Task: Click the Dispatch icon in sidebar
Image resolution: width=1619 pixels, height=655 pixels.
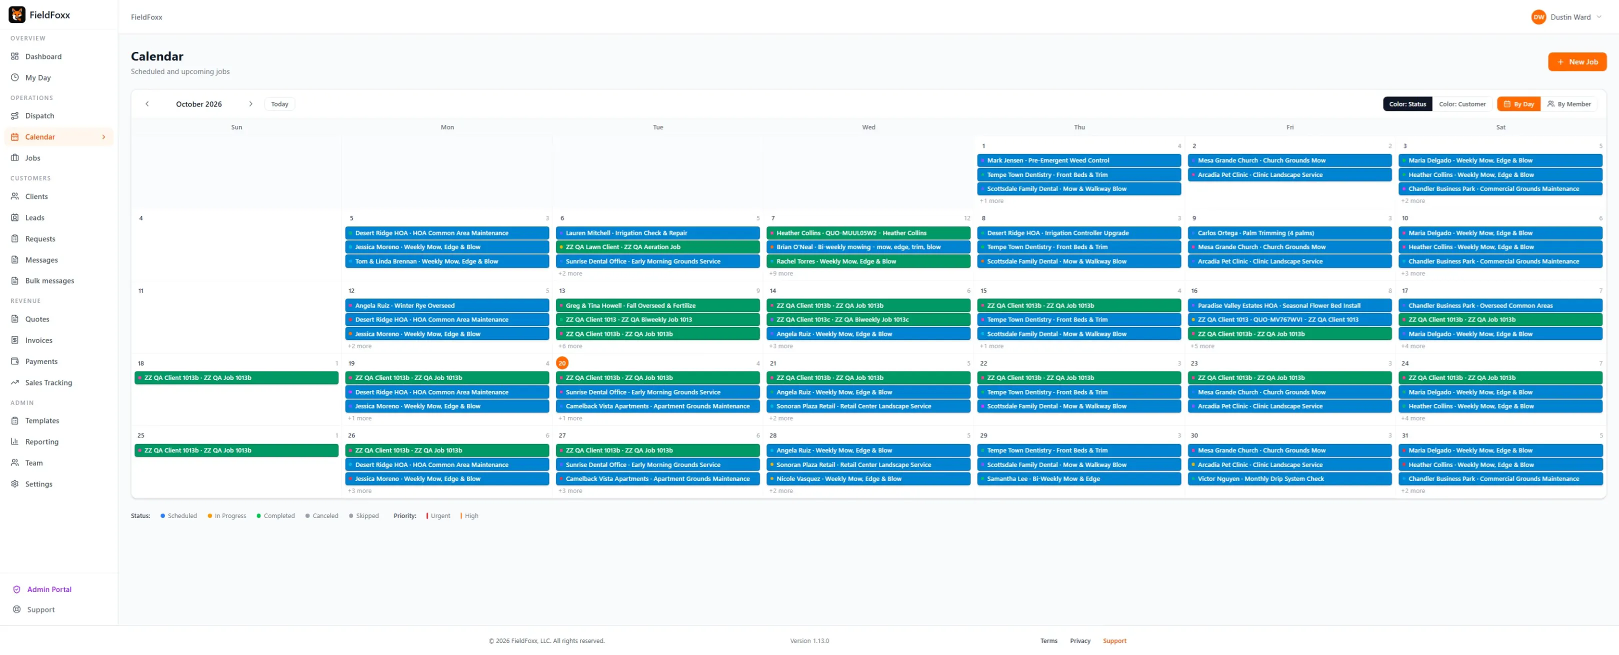Action: pos(14,115)
